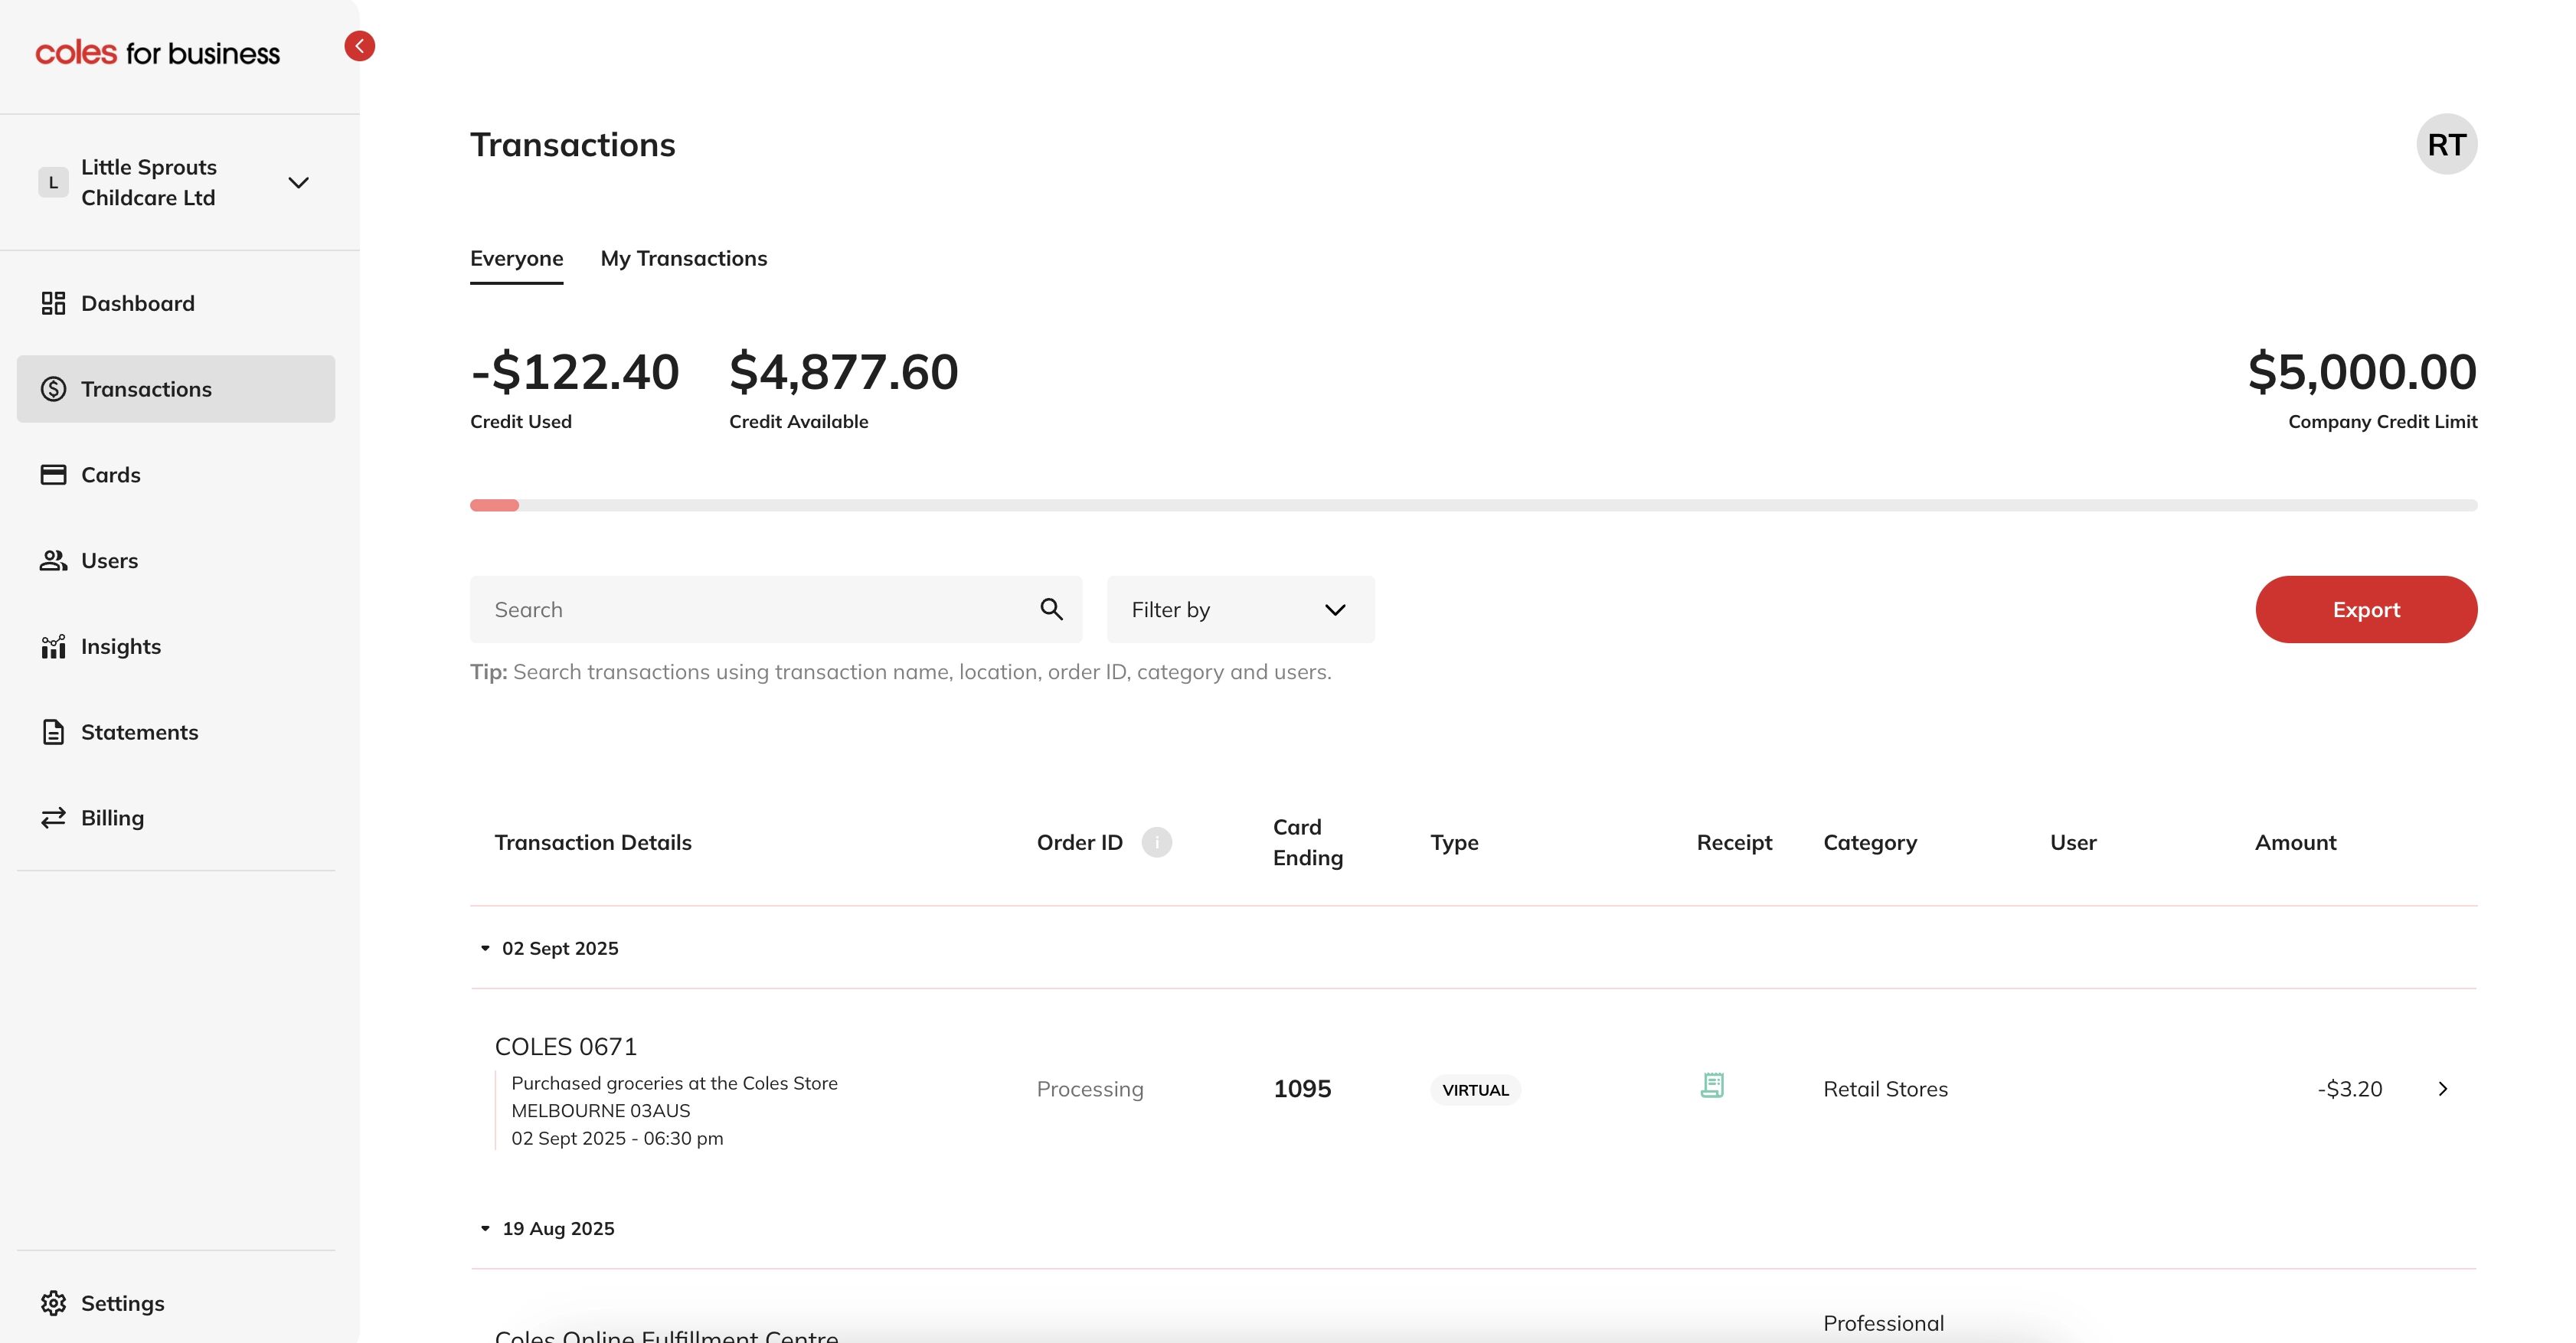Click the red Export button
2576x1343 pixels.
[x=2366, y=609]
